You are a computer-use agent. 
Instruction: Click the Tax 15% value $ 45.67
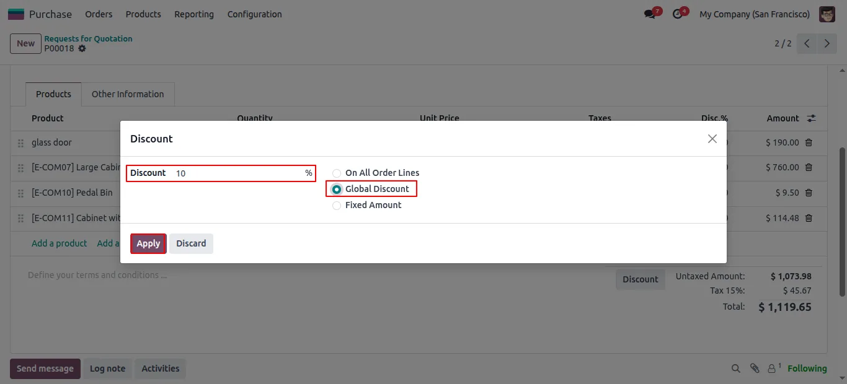click(797, 290)
